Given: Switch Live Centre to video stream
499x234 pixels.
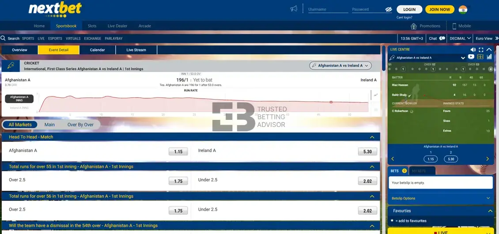Looking at the screenshot, I should [x=471, y=57].
